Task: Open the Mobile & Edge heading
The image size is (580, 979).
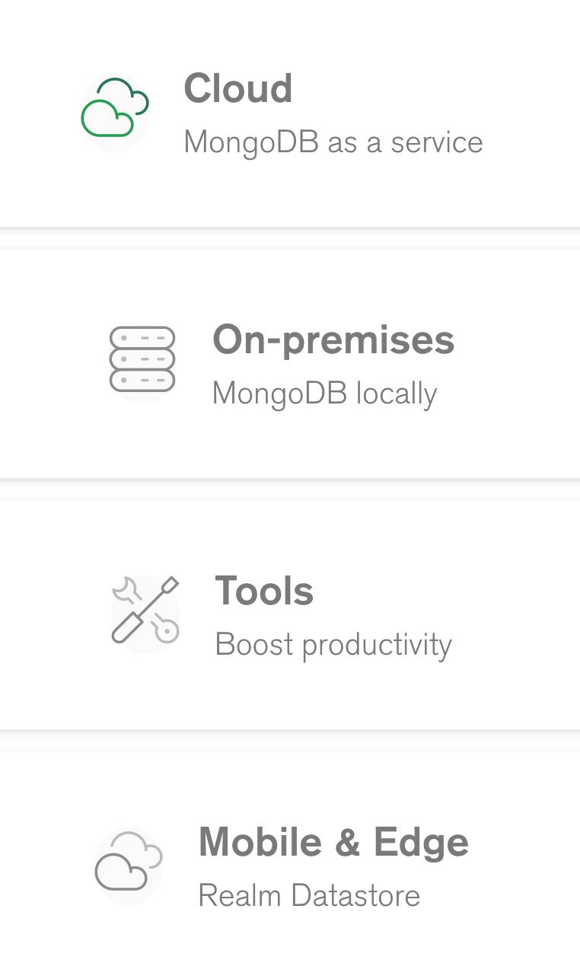Action: point(333,842)
